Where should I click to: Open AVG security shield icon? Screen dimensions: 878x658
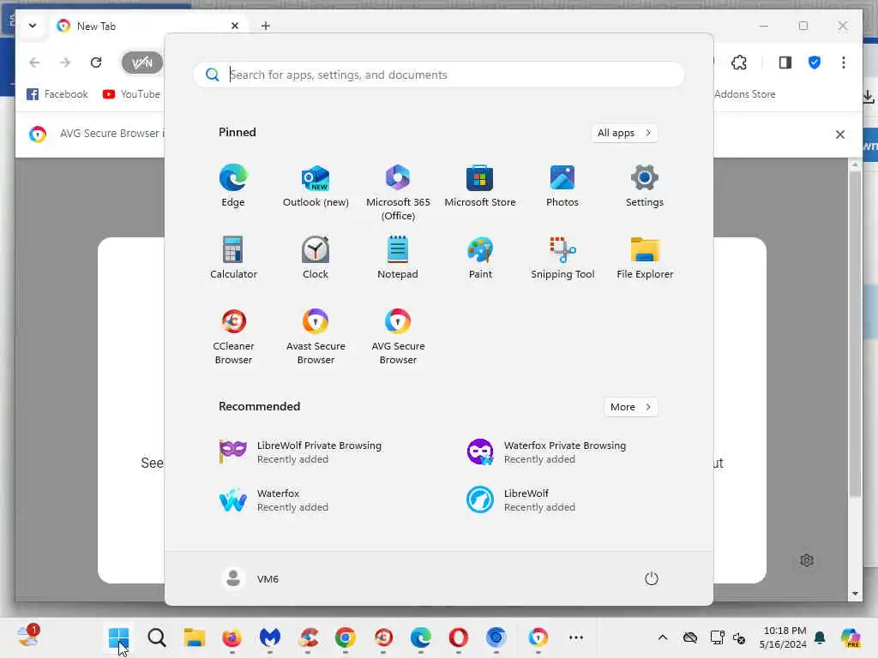pos(815,62)
